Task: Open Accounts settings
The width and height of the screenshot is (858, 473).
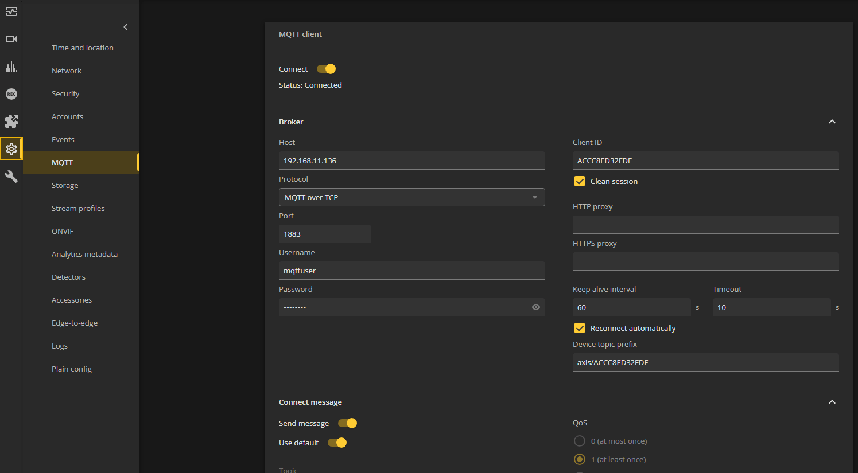Action: [67, 116]
